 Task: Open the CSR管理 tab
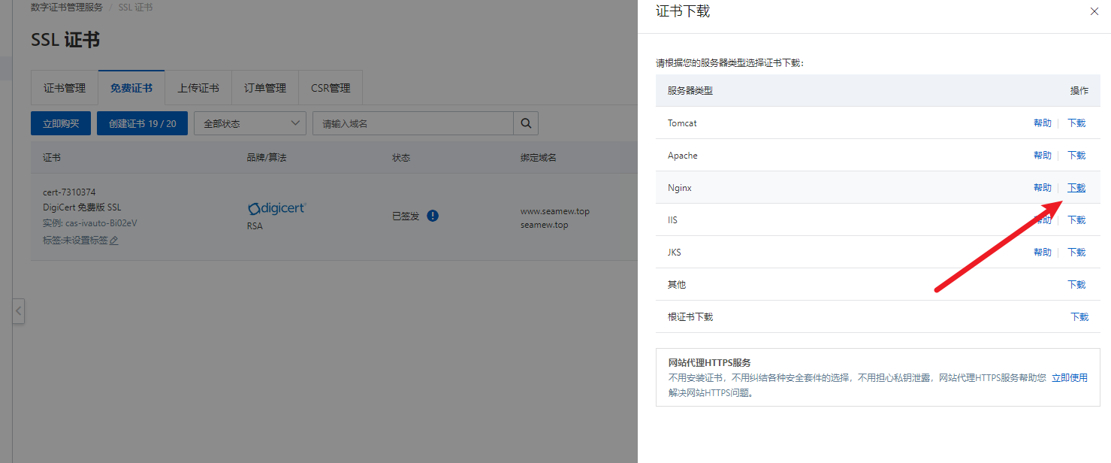tap(331, 88)
